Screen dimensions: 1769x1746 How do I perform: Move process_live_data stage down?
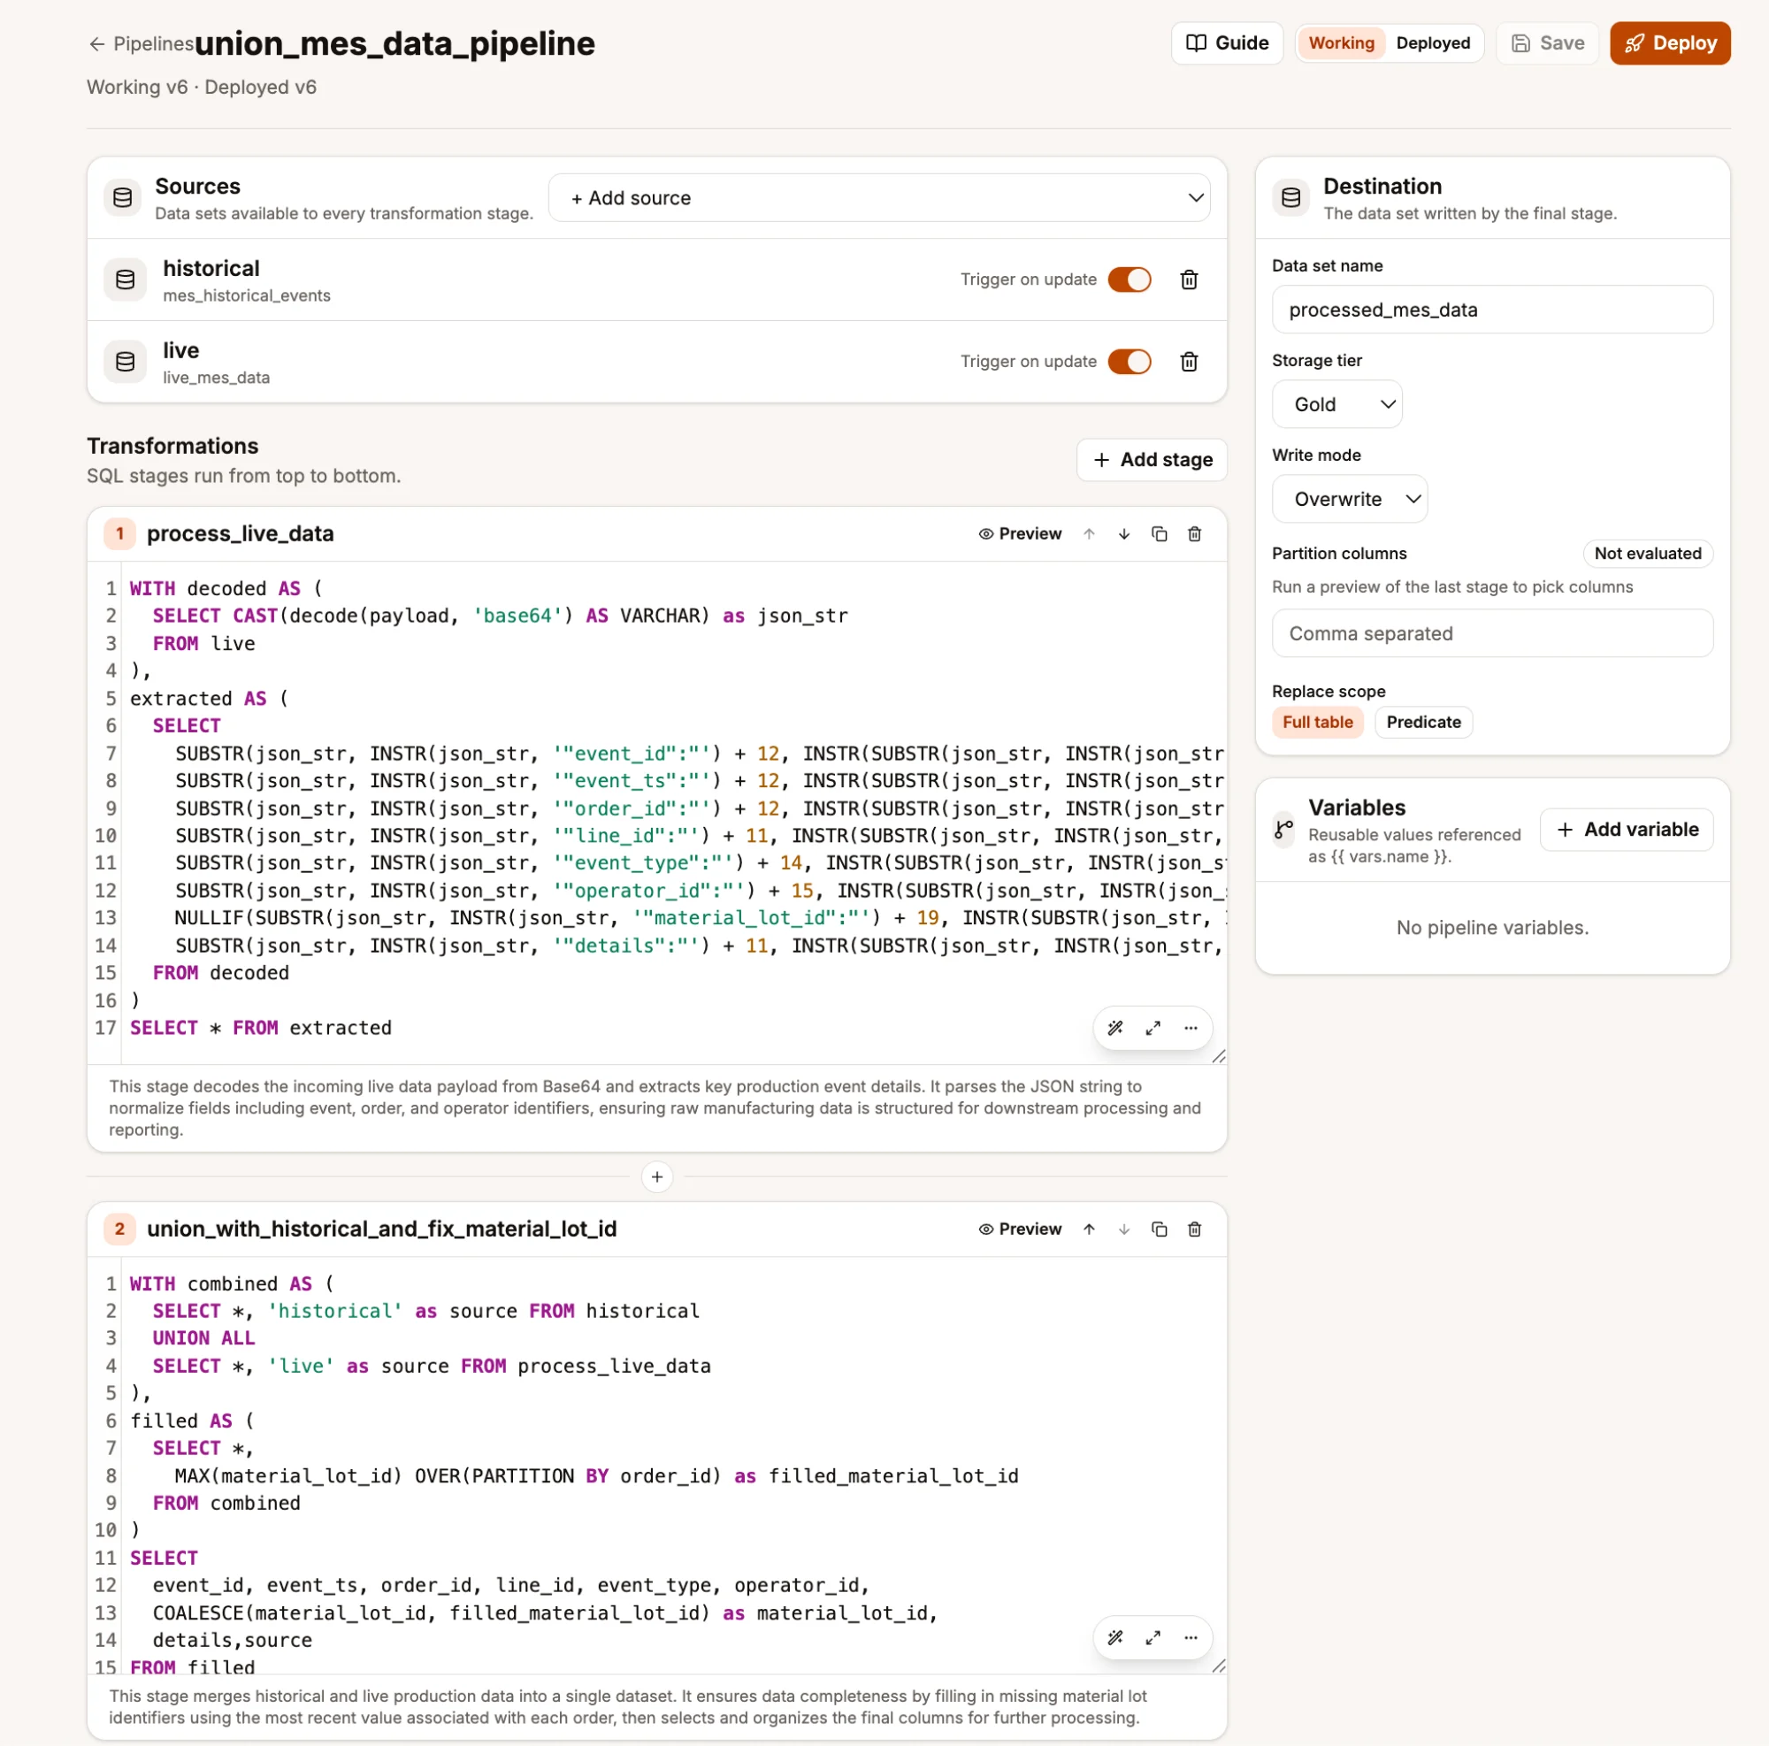tap(1123, 533)
